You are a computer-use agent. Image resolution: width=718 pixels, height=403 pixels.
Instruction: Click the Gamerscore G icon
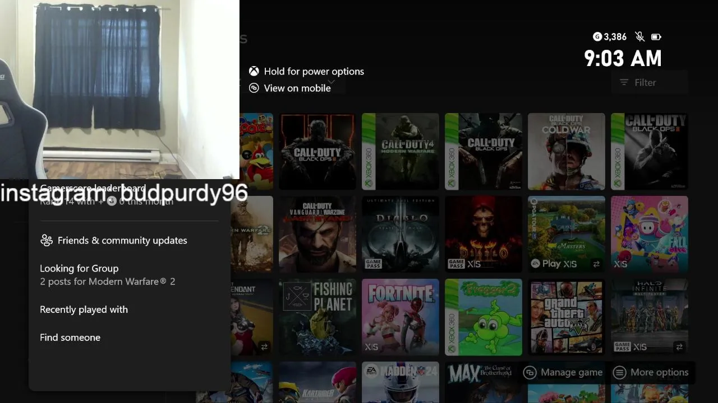(597, 37)
